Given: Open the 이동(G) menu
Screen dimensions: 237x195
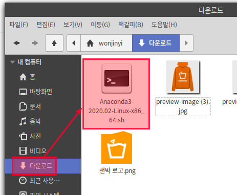Looking at the screenshot, I should [100, 25].
